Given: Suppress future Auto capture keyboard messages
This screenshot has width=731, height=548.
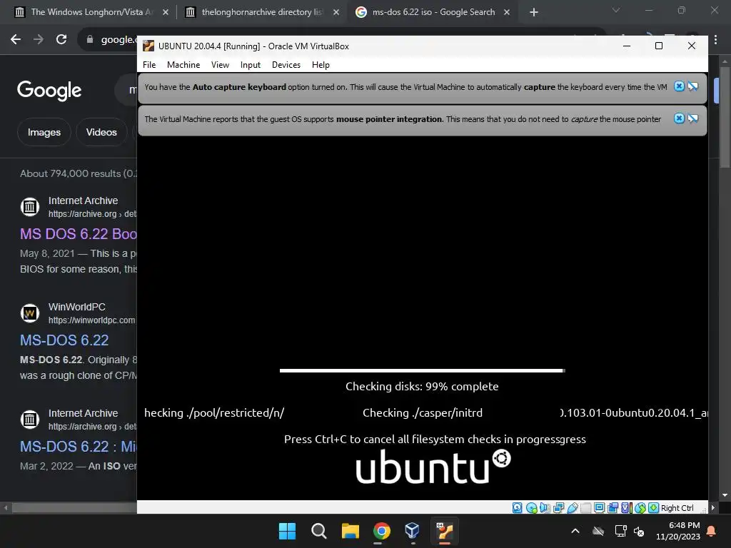Looking at the screenshot, I should click(x=692, y=86).
